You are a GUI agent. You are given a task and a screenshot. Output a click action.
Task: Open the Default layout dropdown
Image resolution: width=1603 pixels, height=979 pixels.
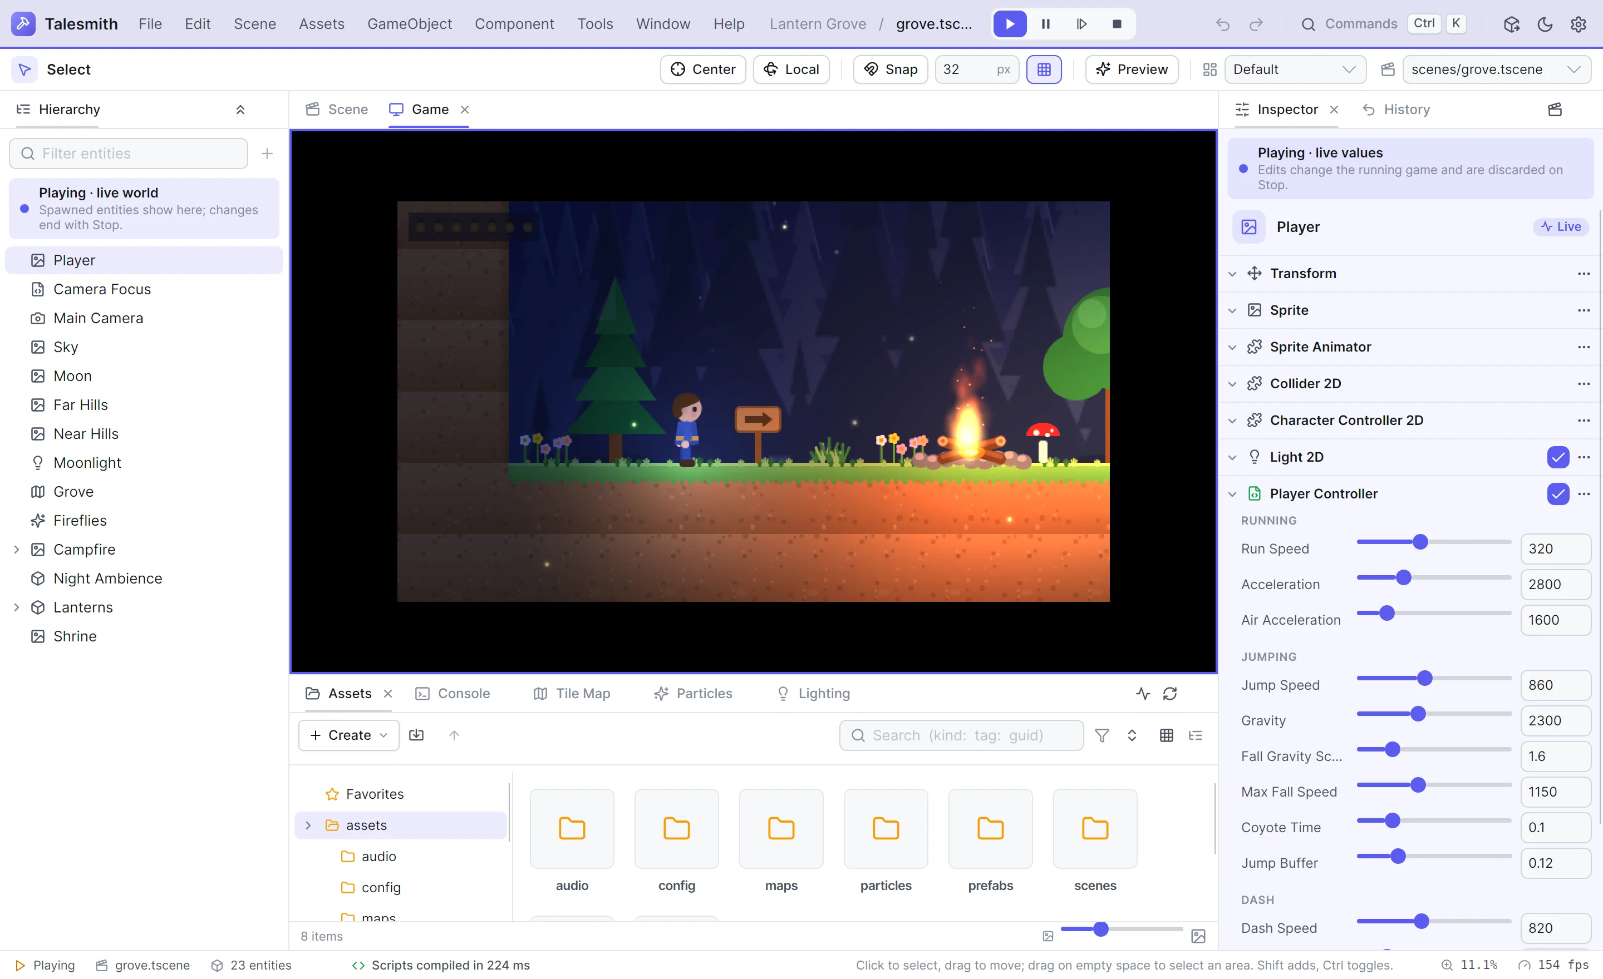point(1295,70)
